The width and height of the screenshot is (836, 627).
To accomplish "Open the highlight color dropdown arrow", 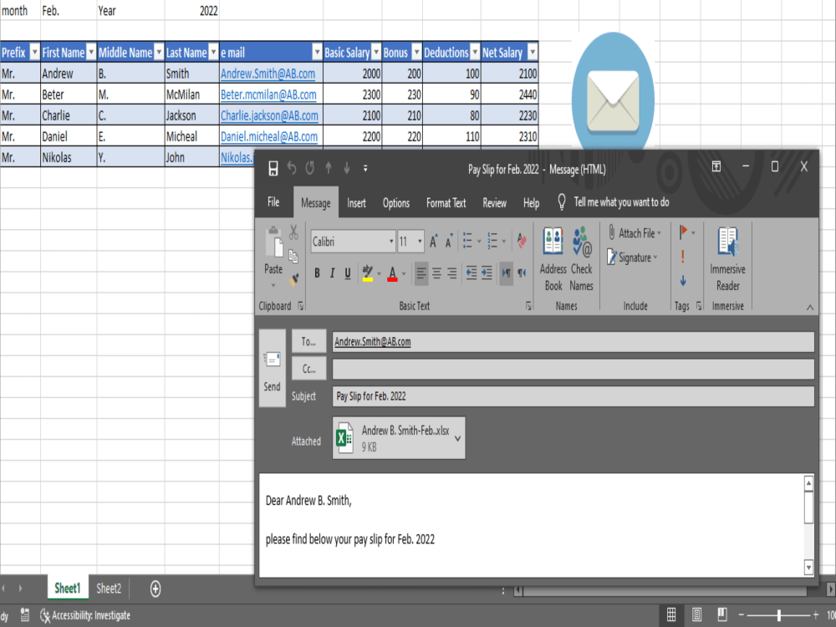I will click(x=379, y=274).
